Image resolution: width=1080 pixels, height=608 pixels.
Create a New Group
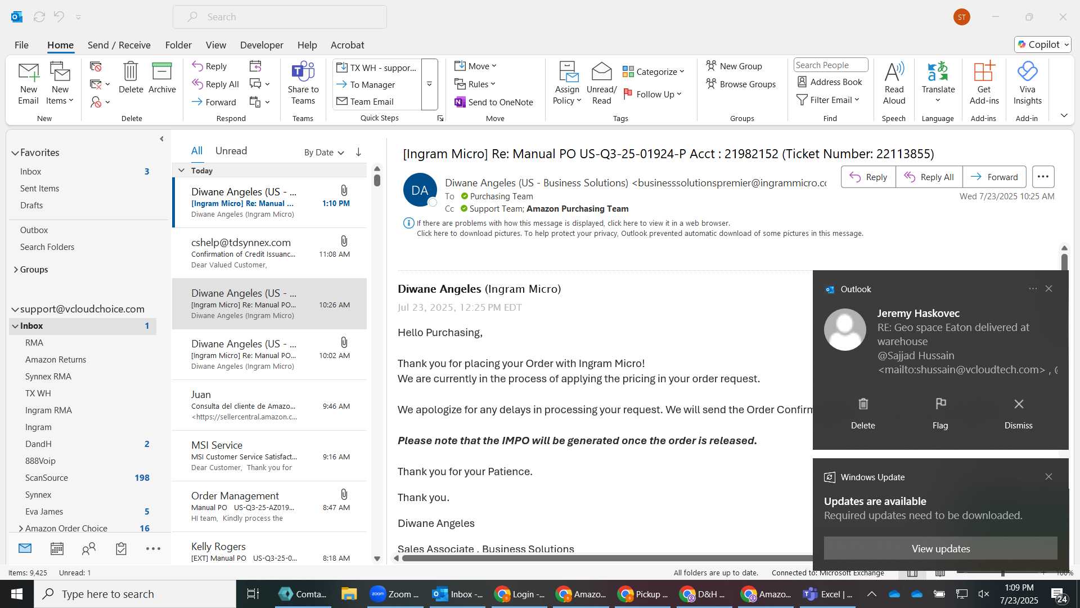click(x=734, y=66)
